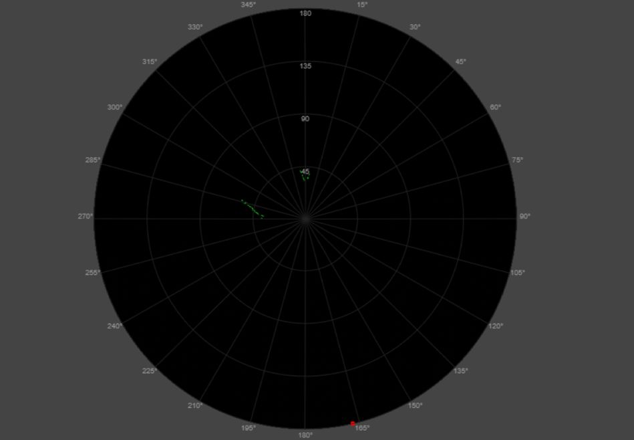The image size is (634, 440).
Task: Click the 30° bearing label
Action: coord(415,27)
